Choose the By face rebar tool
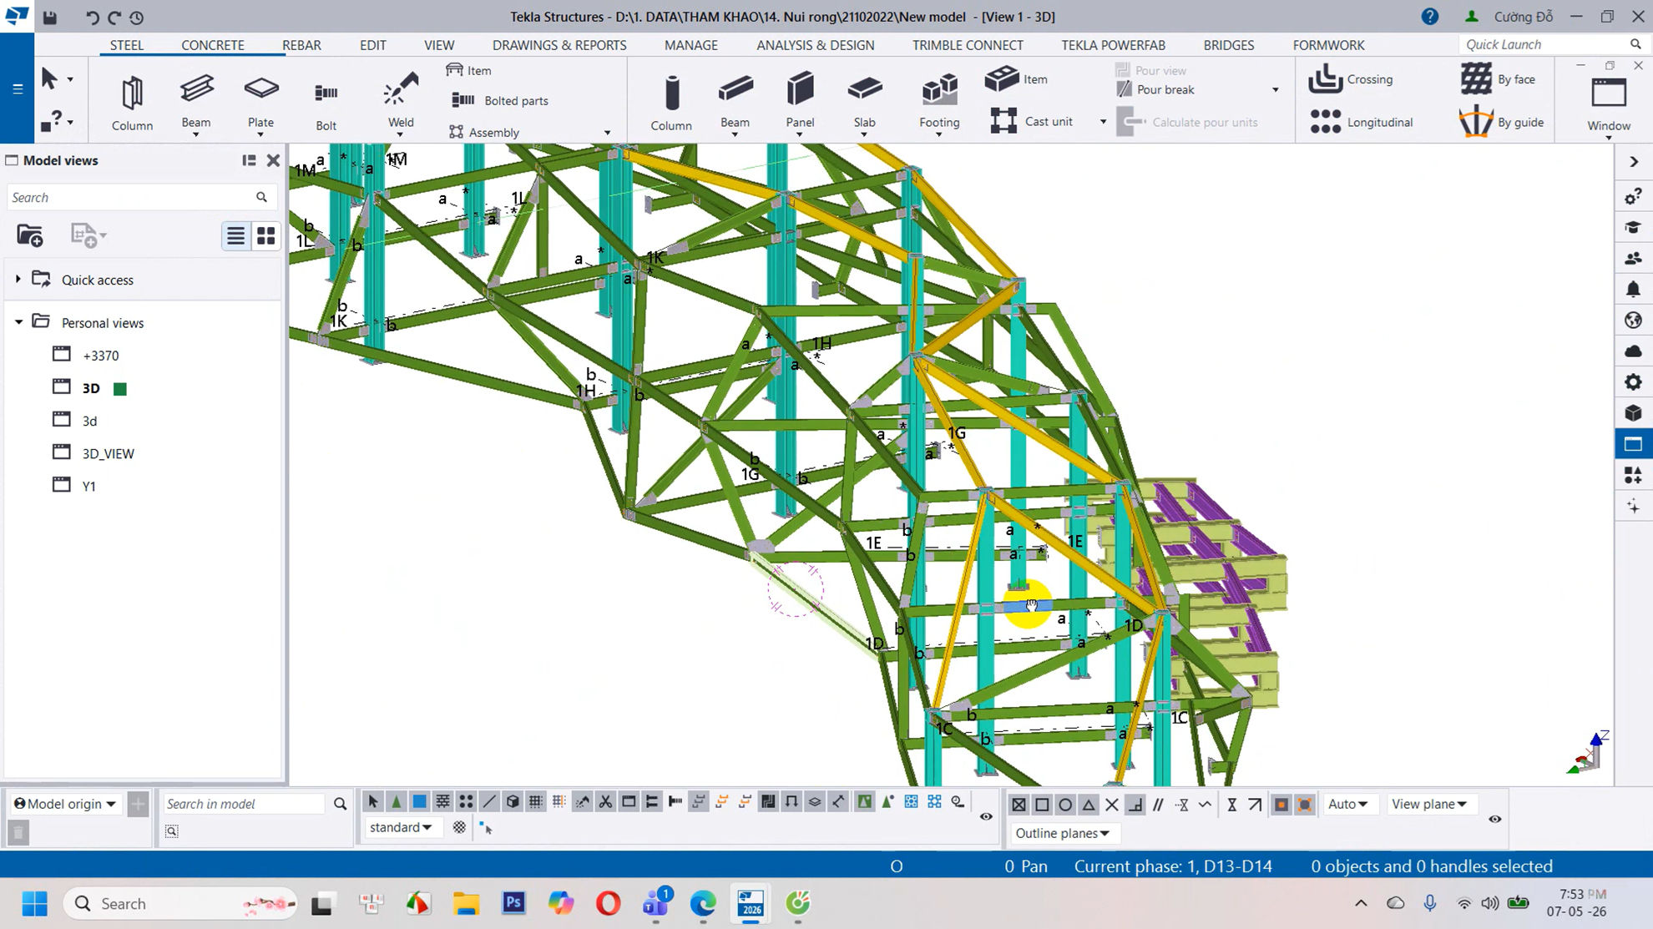The image size is (1653, 929). pyautogui.click(x=1498, y=79)
